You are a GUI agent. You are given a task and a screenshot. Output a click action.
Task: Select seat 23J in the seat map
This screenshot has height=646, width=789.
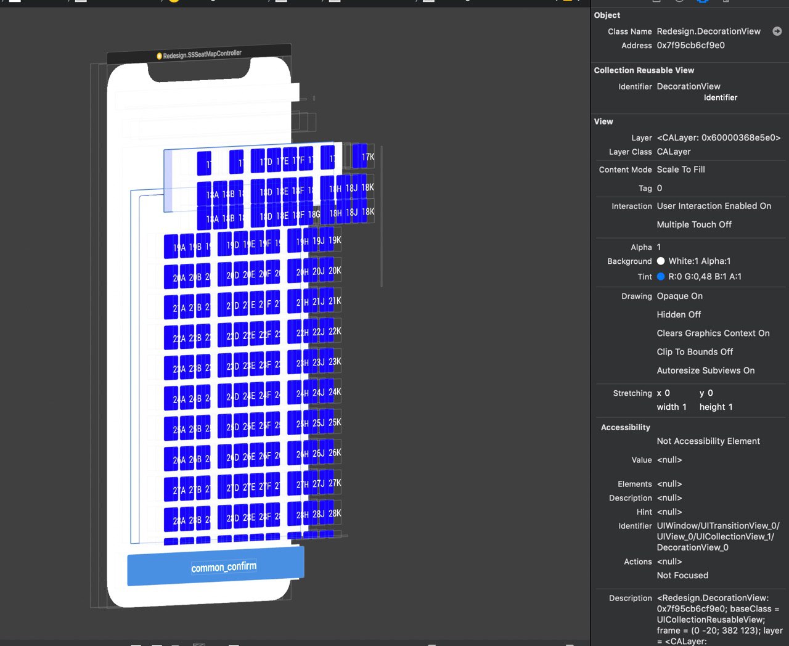click(318, 362)
